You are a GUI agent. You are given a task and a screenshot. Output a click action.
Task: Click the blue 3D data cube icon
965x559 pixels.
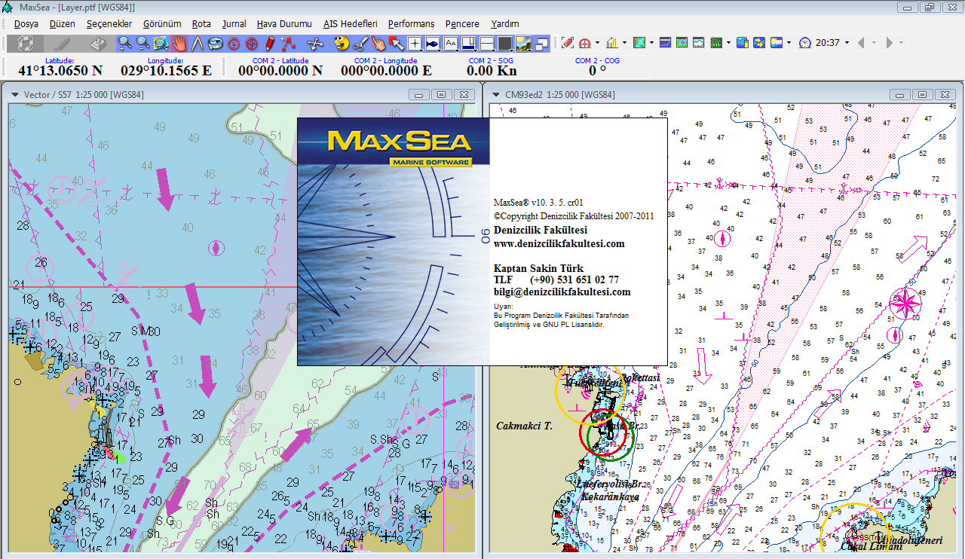coord(742,43)
